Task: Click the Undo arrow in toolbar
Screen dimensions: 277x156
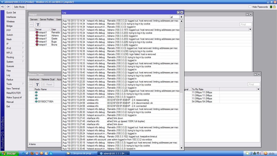Action: pyautogui.click(x=3, y=7)
